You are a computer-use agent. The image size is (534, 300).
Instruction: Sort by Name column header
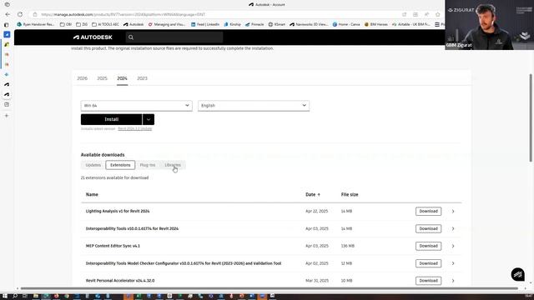coord(92,194)
